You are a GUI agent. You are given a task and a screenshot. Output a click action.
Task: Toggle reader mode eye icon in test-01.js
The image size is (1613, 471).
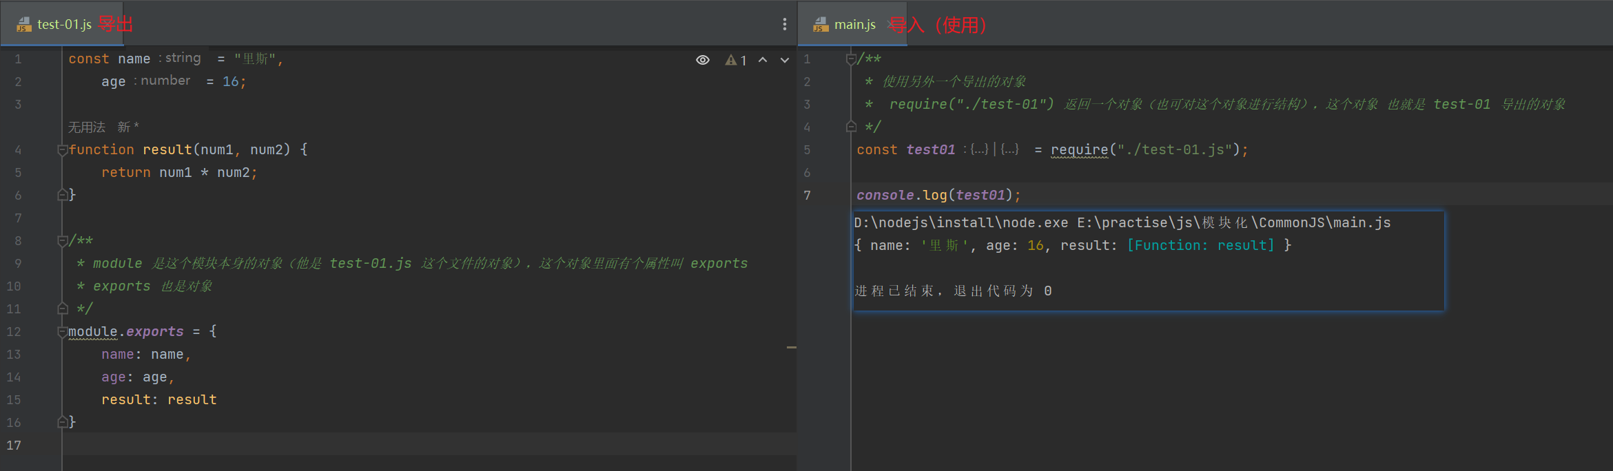(x=702, y=60)
